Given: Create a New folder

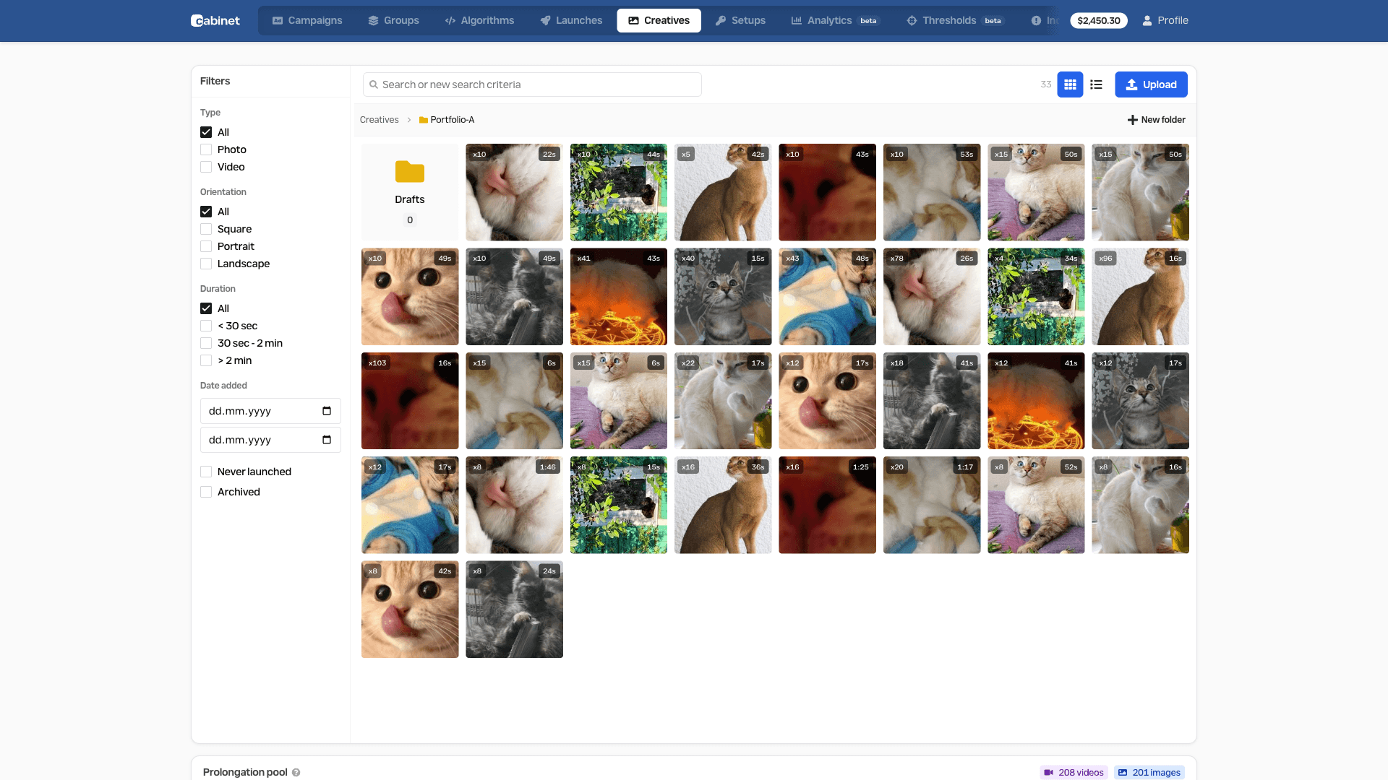Looking at the screenshot, I should click(1156, 120).
